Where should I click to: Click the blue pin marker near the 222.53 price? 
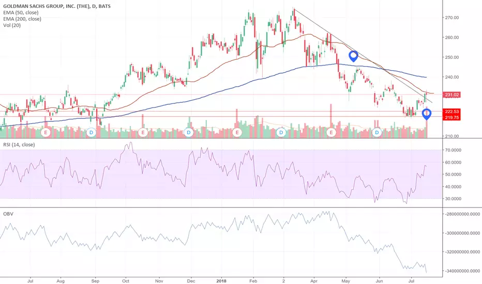426,114
